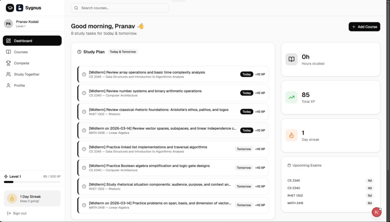Click the Today & Tomorrow filter badge
This screenshot has width=390, height=222.
pos(123,52)
